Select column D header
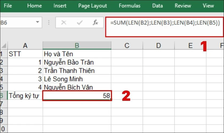Viewport: 224px width, 133px height. [x=159, y=45]
